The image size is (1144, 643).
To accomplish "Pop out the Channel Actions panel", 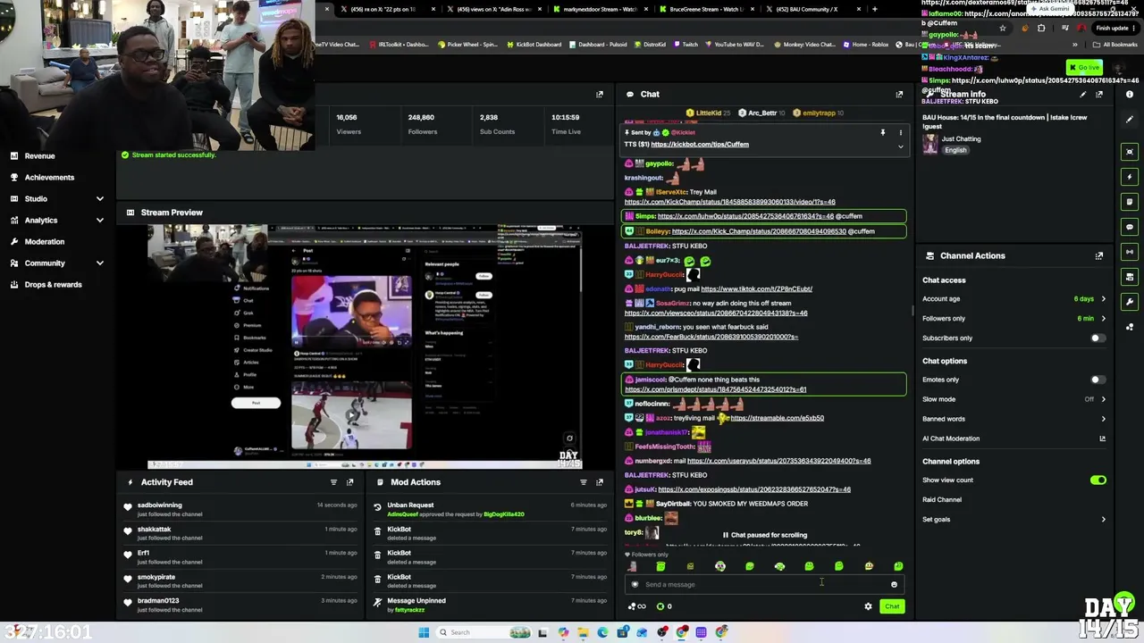I will tap(1099, 255).
